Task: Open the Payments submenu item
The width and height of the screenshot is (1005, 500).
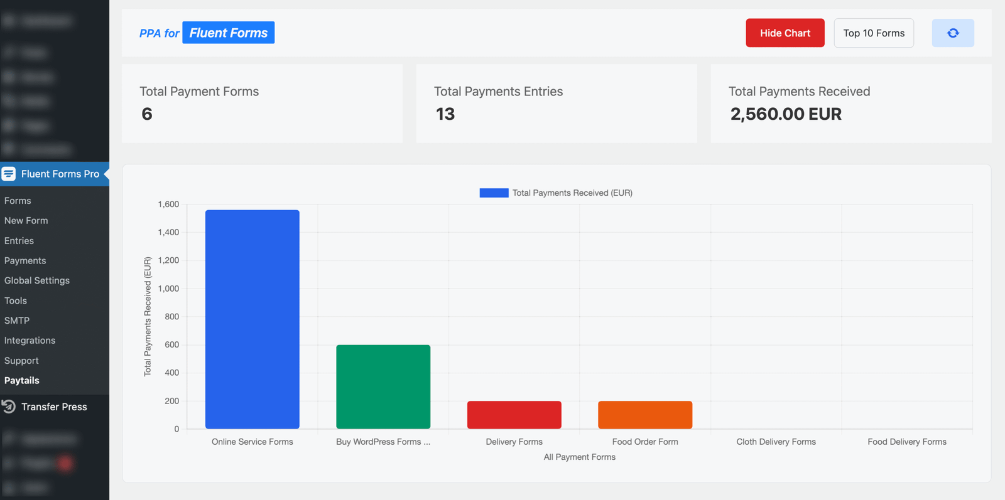Action: tap(25, 261)
